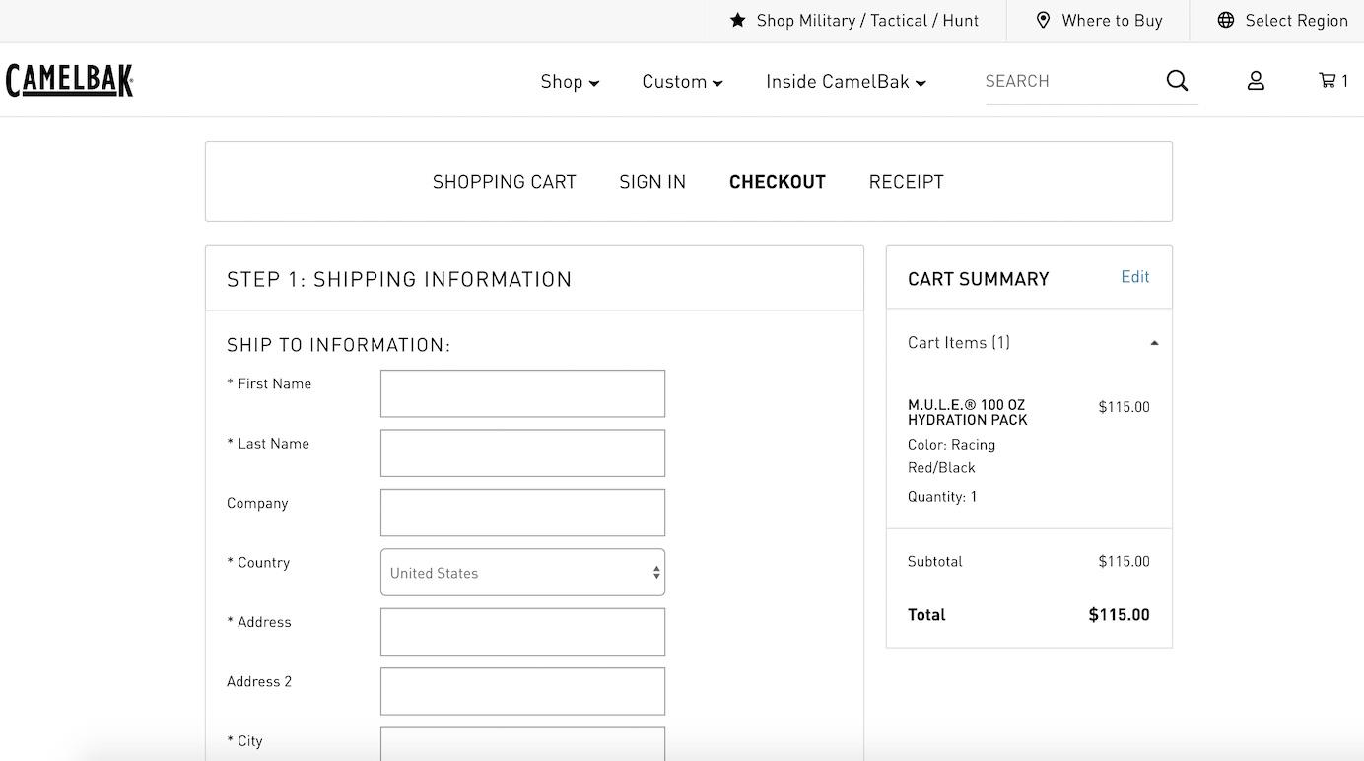The height and width of the screenshot is (761, 1364).
Task: Click the search magnifier icon
Action: coord(1177,81)
